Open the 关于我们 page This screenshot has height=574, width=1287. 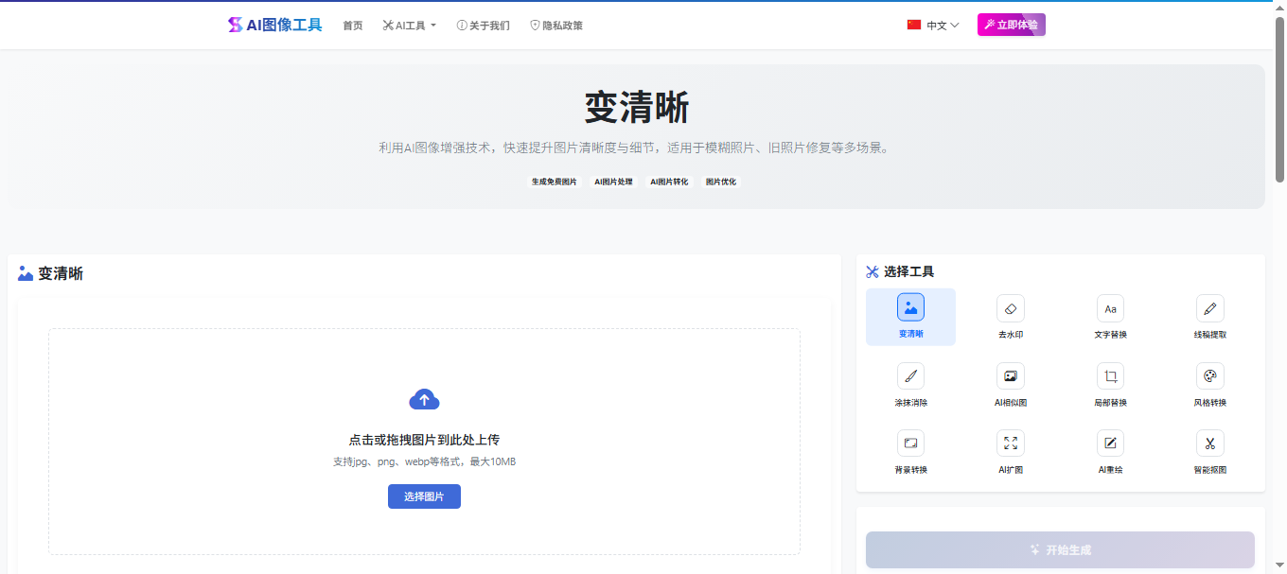click(484, 26)
